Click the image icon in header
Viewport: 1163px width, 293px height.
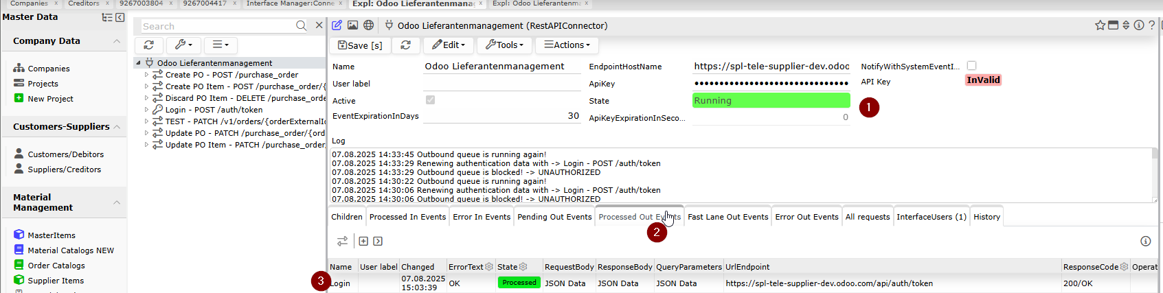point(352,25)
